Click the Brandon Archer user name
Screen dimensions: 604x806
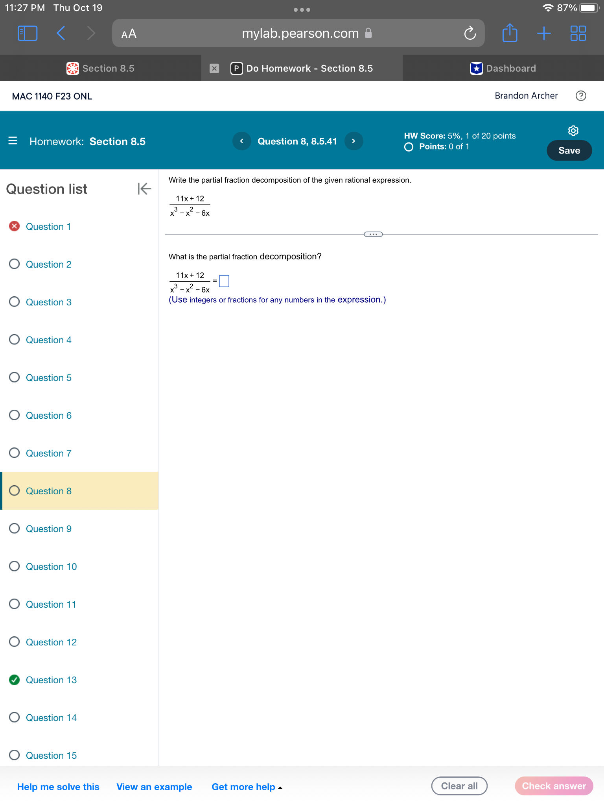coord(526,96)
